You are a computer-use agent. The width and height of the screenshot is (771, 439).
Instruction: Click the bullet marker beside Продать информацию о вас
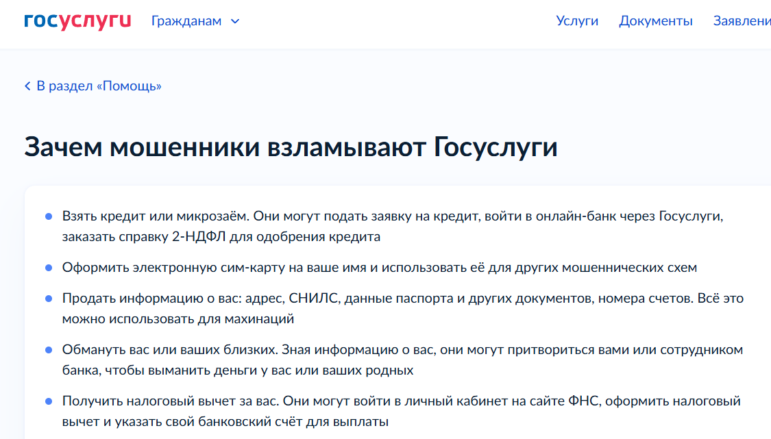coord(49,299)
